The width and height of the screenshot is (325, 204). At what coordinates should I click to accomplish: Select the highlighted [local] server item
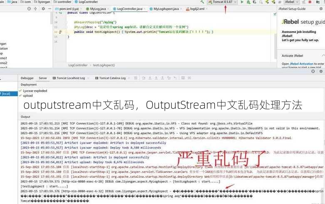8,94
